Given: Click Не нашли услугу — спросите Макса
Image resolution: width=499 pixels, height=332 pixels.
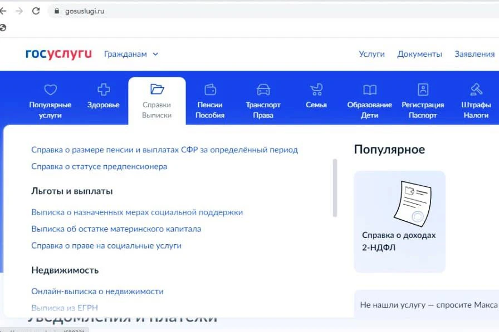Looking at the screenshot, I should pyautogui.click(x=429, y=305).
